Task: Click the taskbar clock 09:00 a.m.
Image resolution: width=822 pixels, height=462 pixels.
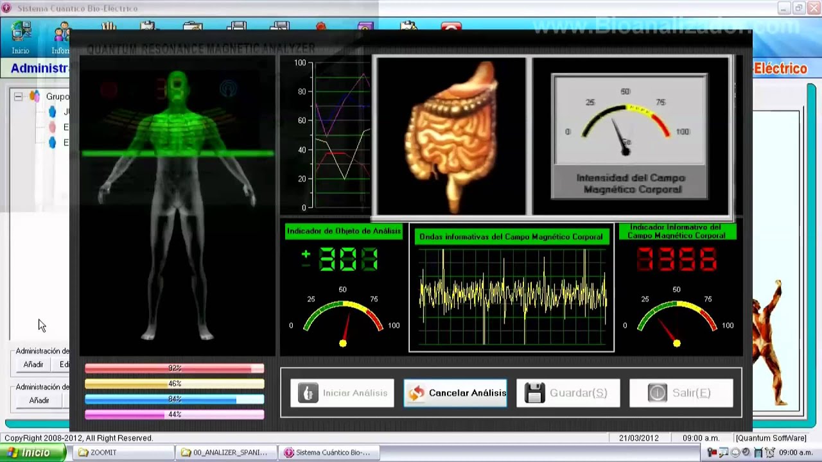Action: pyautogui.click(x=796, y=452)
